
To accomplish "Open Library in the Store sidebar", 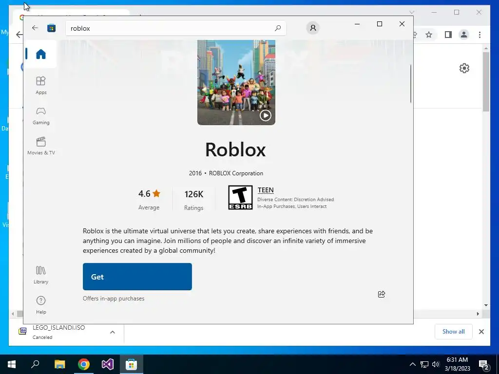I will [x=41, y=275].
